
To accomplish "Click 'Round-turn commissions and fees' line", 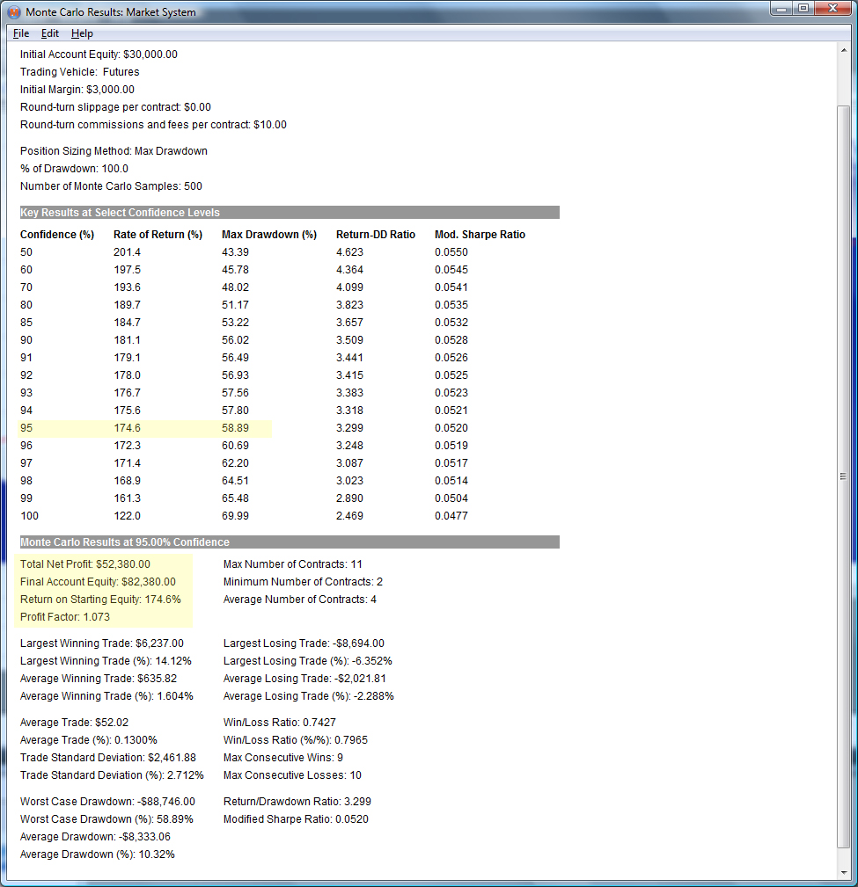I will (x=153, y=125).
